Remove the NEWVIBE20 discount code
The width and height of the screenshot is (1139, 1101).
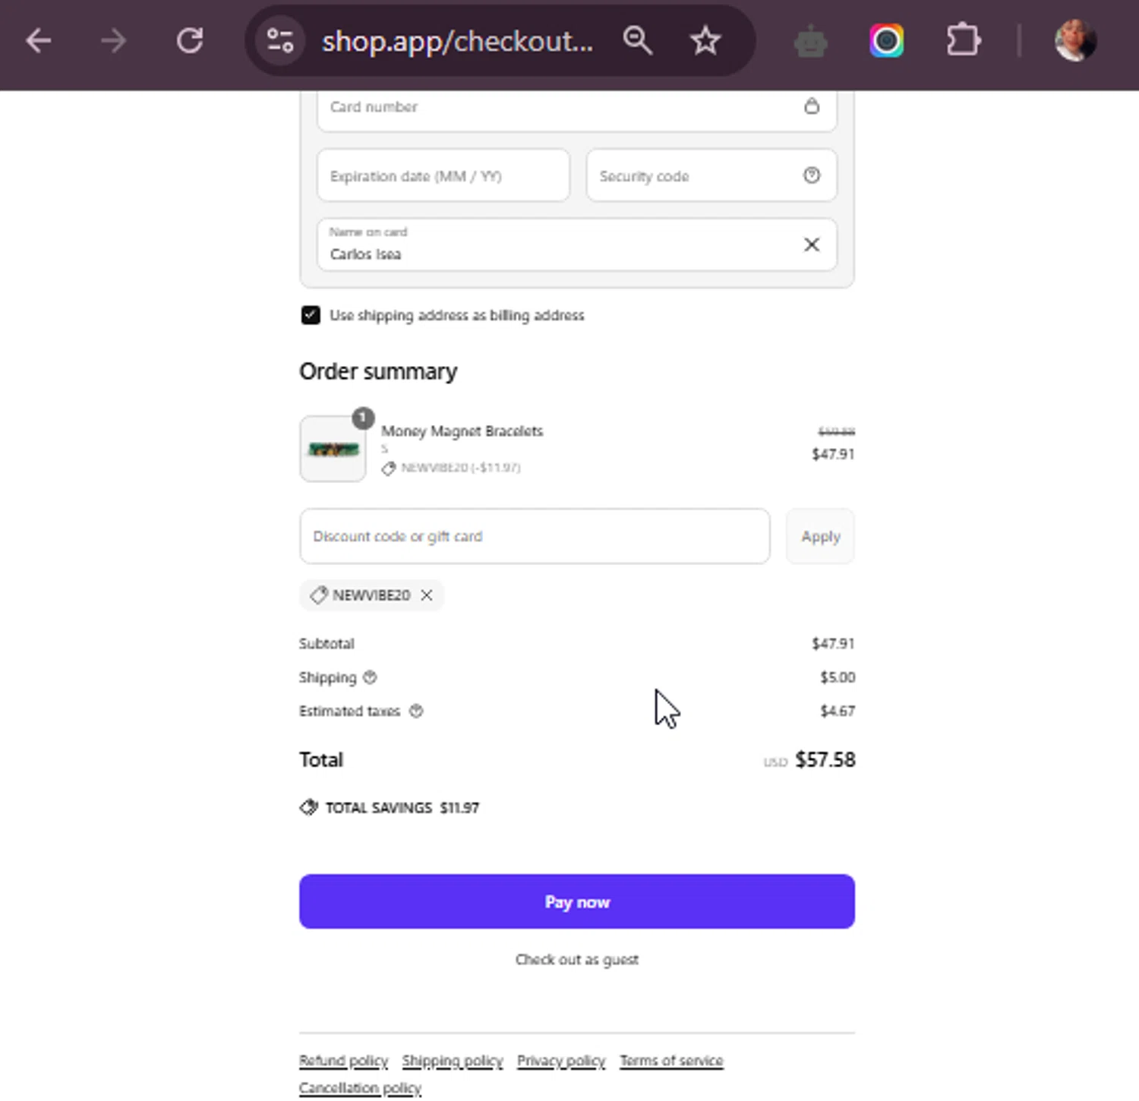[x=427, y=595]
